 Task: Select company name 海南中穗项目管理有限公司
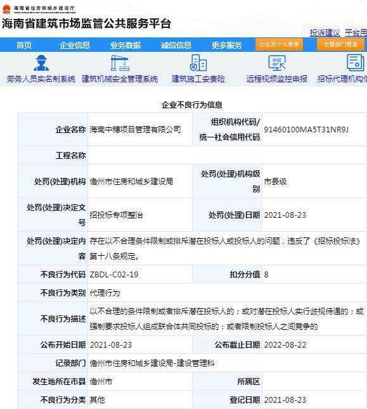tap(135, 129)
